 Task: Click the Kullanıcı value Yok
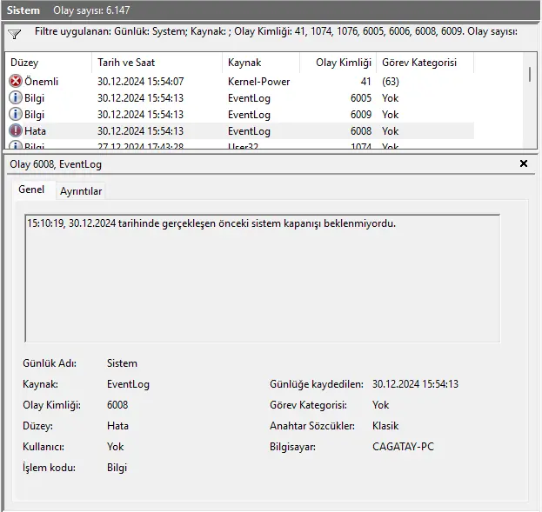[116, 447]
